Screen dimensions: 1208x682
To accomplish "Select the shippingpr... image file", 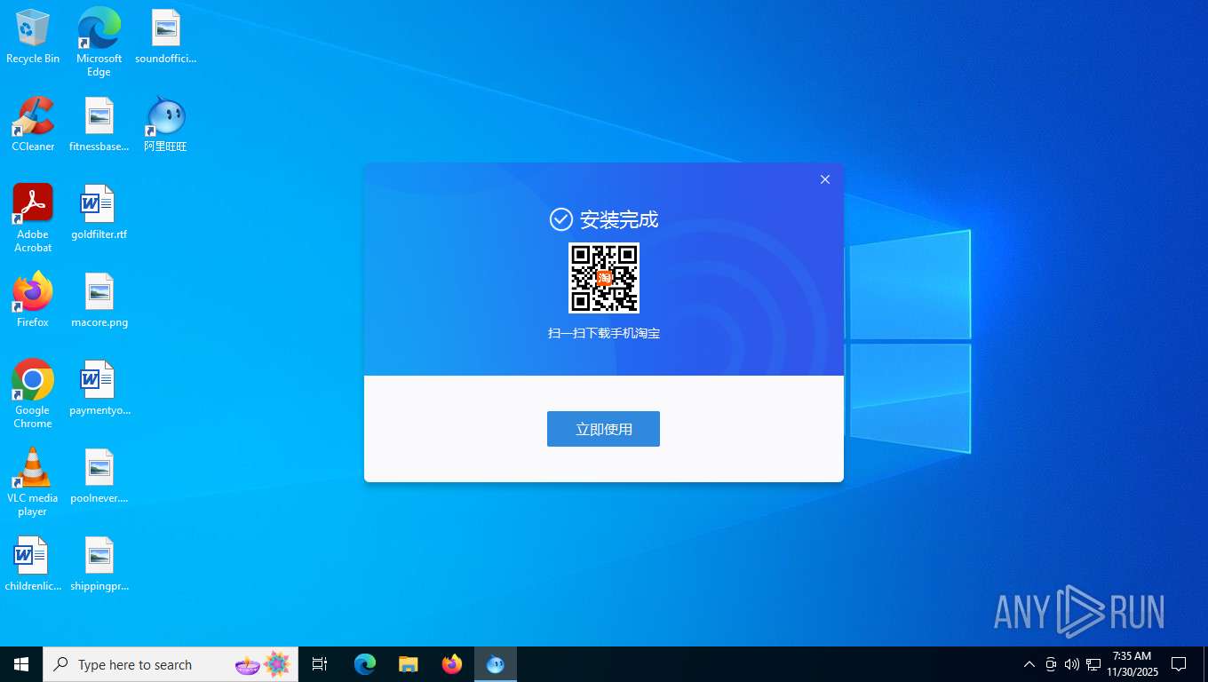I will 99,564.
